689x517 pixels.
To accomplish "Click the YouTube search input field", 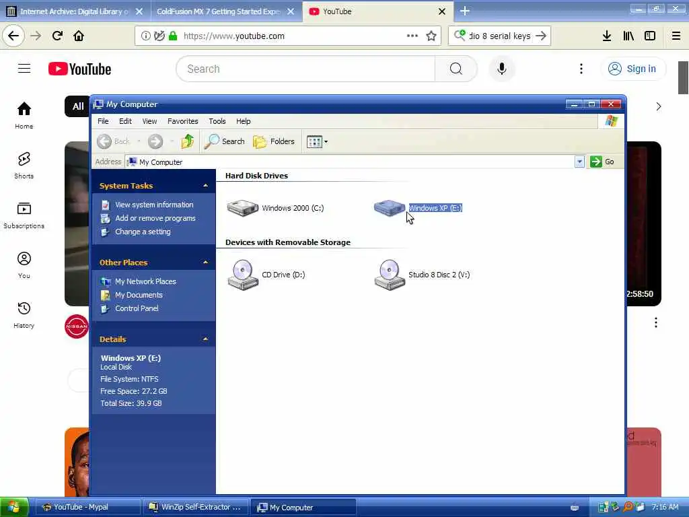I will coord(306,69).
